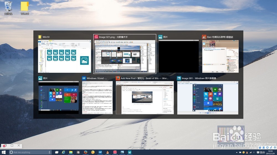Click the Baidu paw logo on the IME bar
Screen dimensions: 277x155
point(260,148)
